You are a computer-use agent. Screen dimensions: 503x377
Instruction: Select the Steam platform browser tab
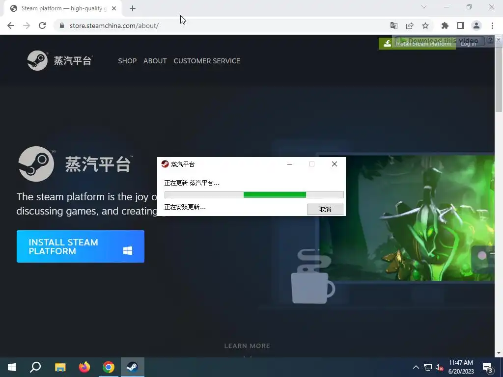62,9
